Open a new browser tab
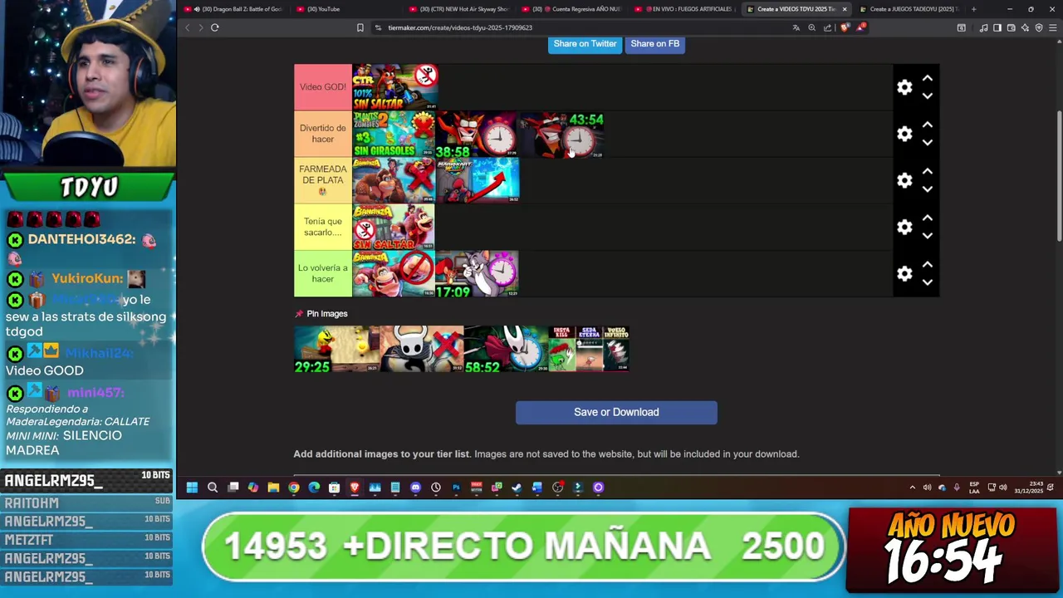Image resolution: width=1063 pixels, height=598 pixels. (973, 9)
